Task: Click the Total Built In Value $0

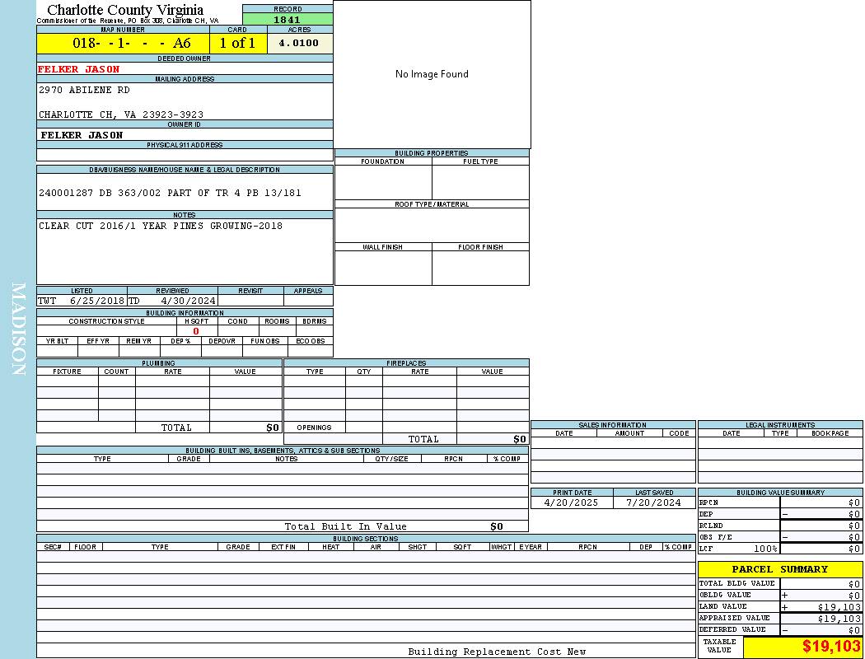Action: pyautogui.click(x=496, y=526)
